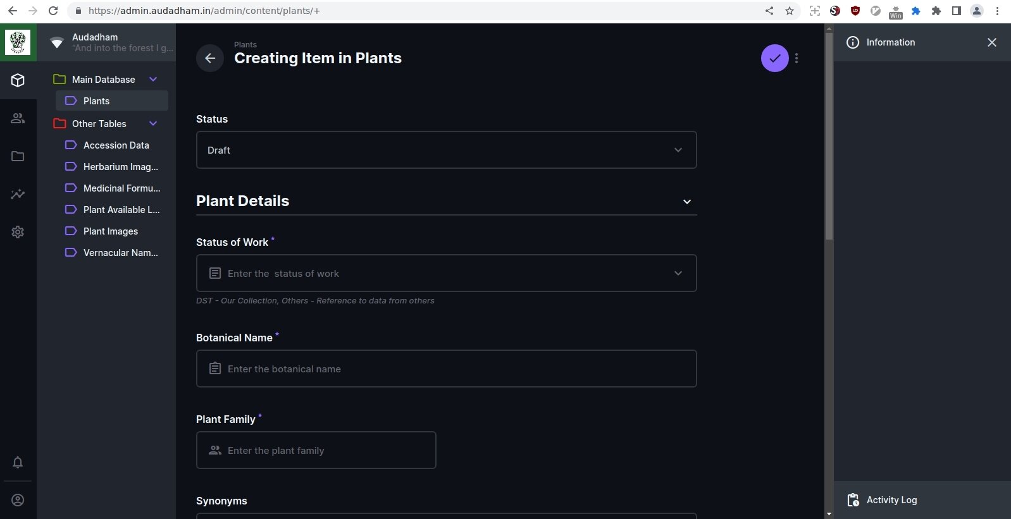Open the three-dot more options menu

click(797, 58)
